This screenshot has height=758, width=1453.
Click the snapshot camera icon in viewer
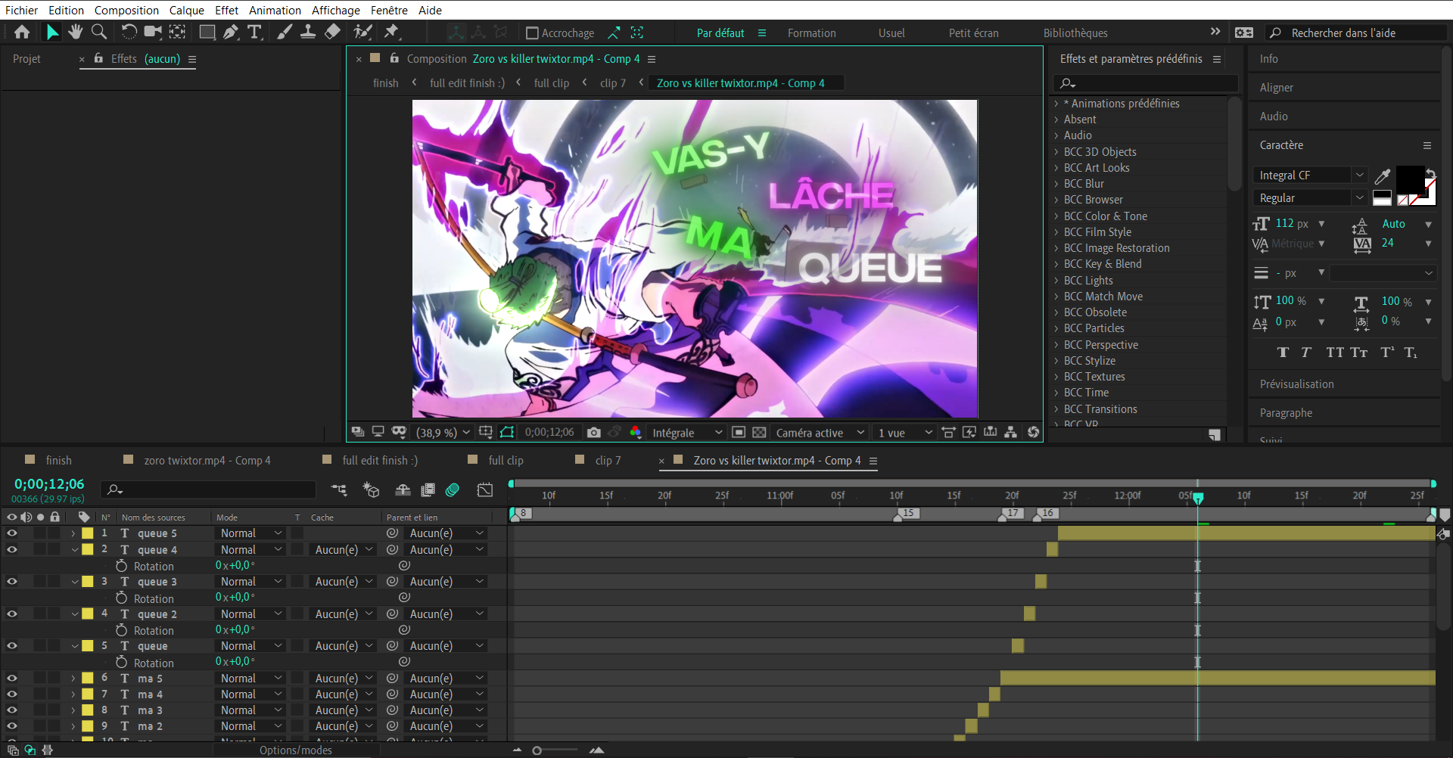594,432
